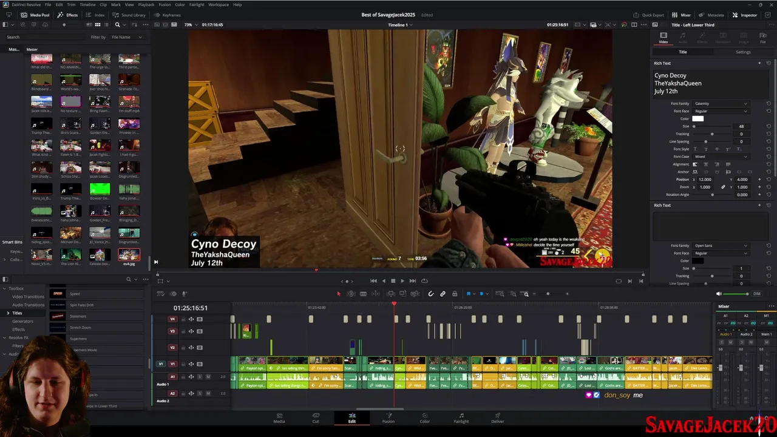Mute the Audio 1 track with M button

click(208, 377)
